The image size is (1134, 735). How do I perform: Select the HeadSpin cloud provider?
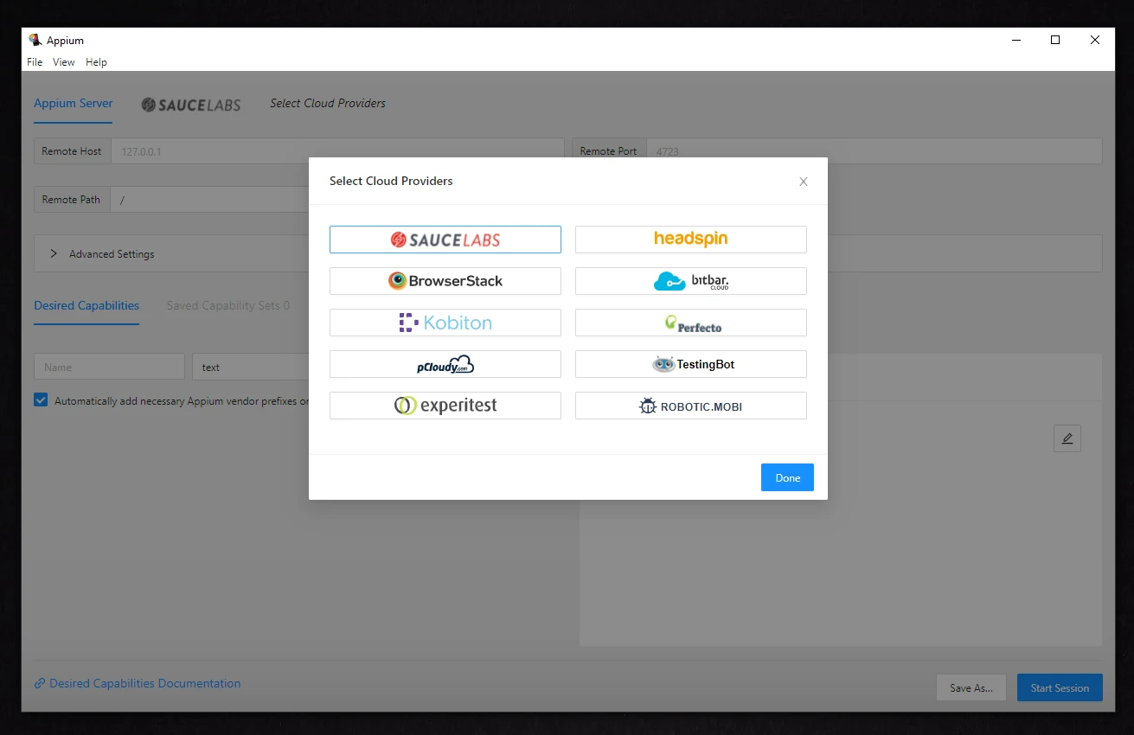690,240
